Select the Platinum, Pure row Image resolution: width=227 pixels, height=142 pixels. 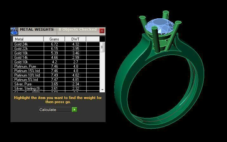pyautogui.click(x=56, y=66)
